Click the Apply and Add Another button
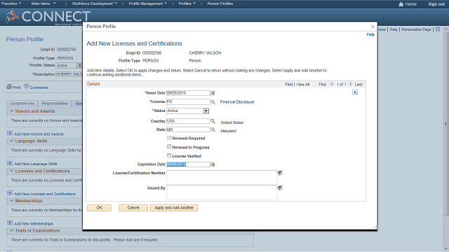 point(174,208)
